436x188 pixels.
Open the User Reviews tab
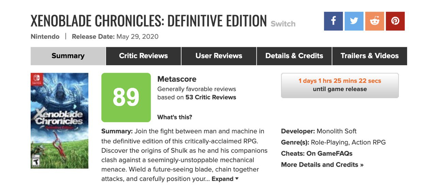click(x=219, y=56)
